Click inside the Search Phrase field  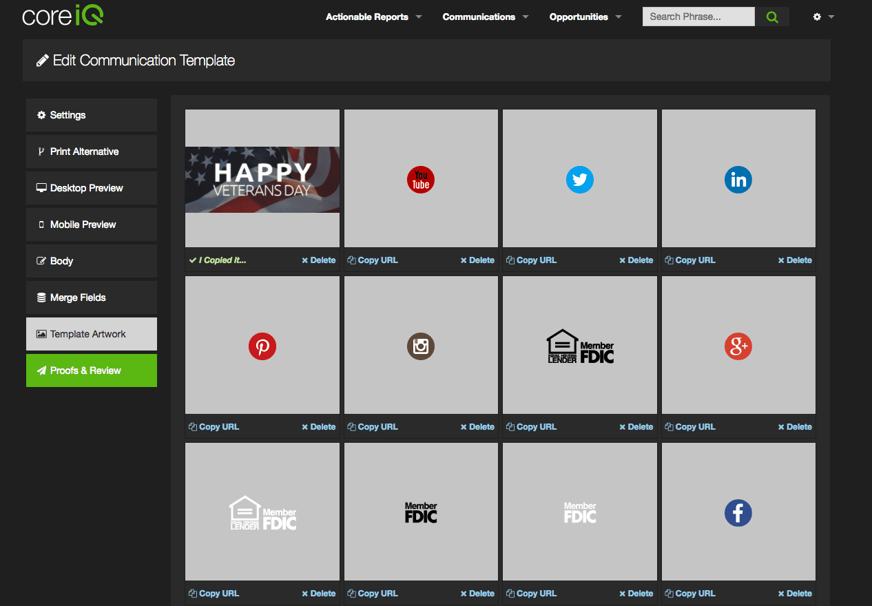coord(698,17)
